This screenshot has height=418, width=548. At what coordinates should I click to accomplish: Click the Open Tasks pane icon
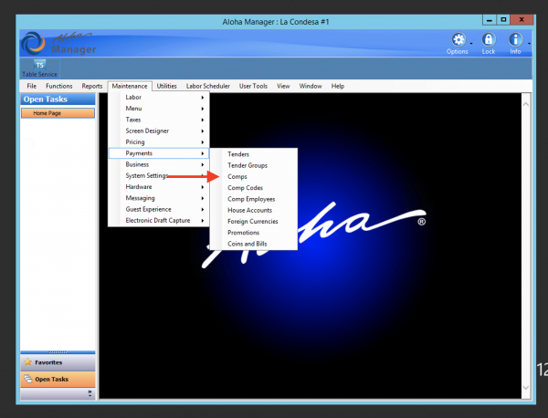pos(28,379)
